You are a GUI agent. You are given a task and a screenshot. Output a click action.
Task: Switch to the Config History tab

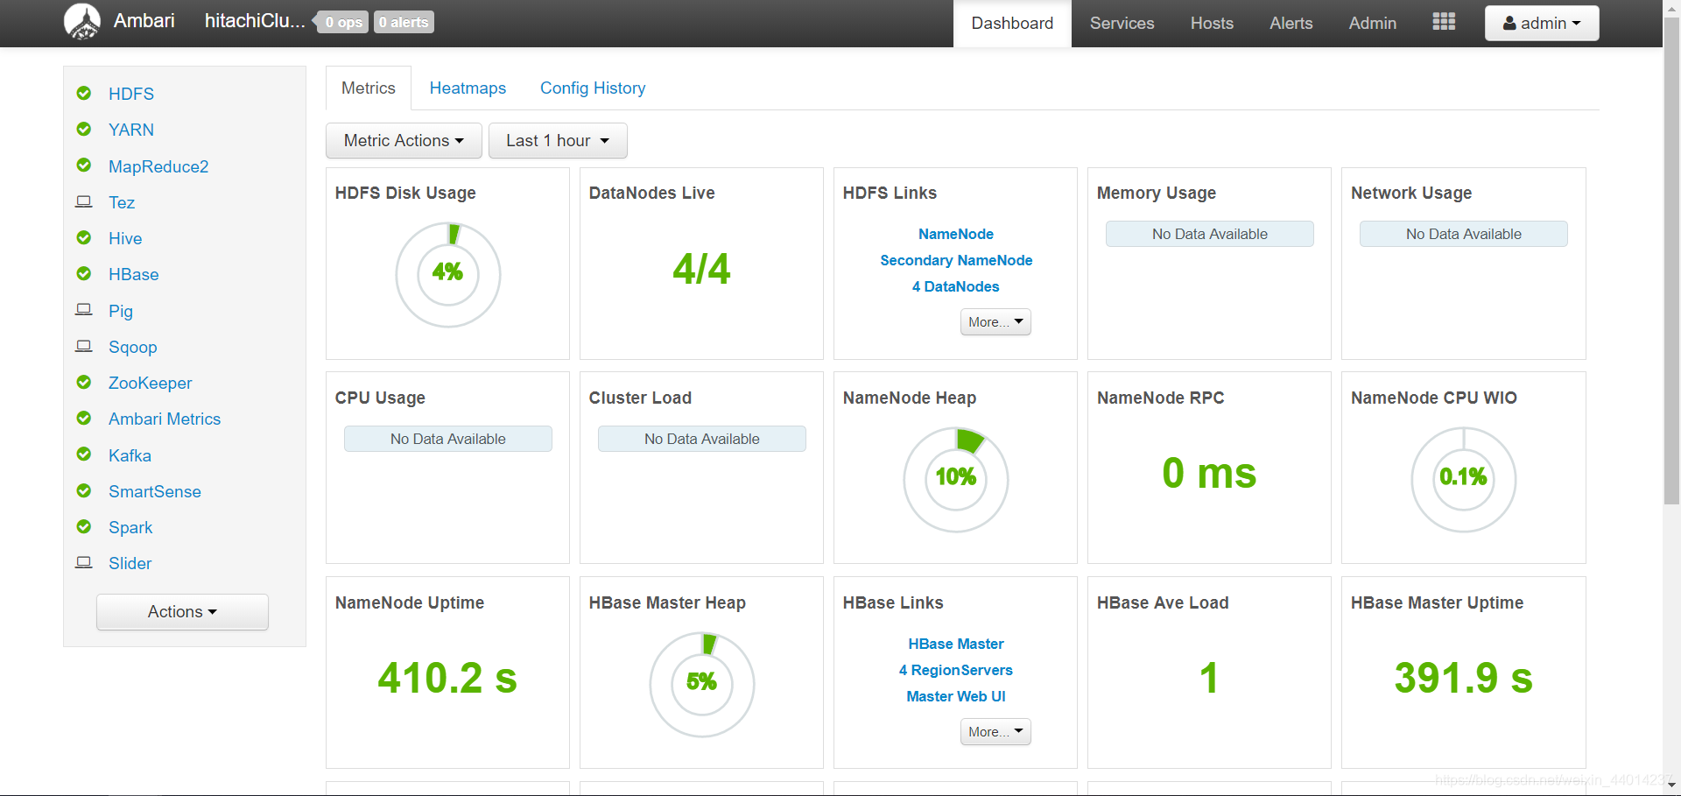593,88
